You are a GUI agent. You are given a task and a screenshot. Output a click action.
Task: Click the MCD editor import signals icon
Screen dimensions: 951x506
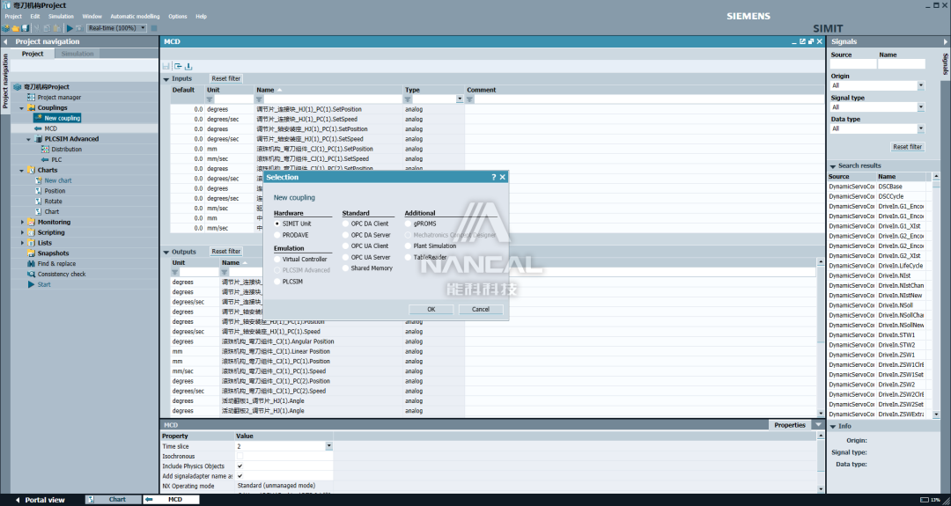point(178,67)
